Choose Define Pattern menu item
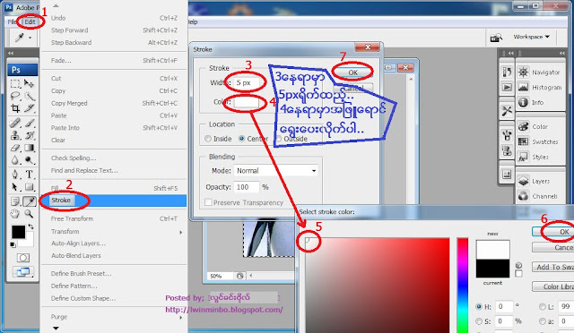The width and height of the screenshot is (574, 333). [114, 286]
